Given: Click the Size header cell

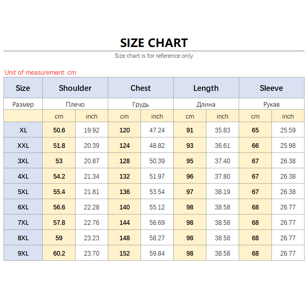Looking at the screenshot, I should pos(23,88).
